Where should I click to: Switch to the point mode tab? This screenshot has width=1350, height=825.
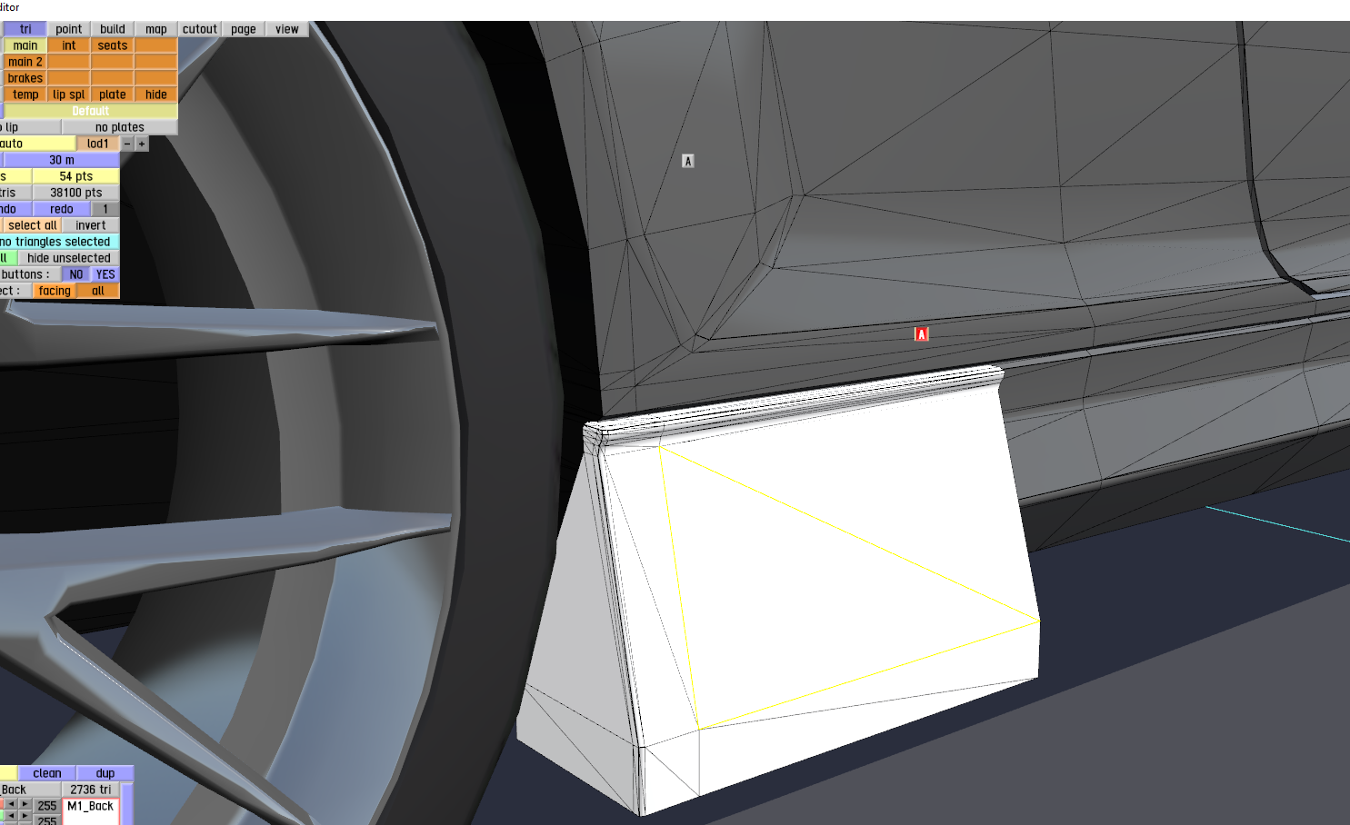(x=69, y=29)
